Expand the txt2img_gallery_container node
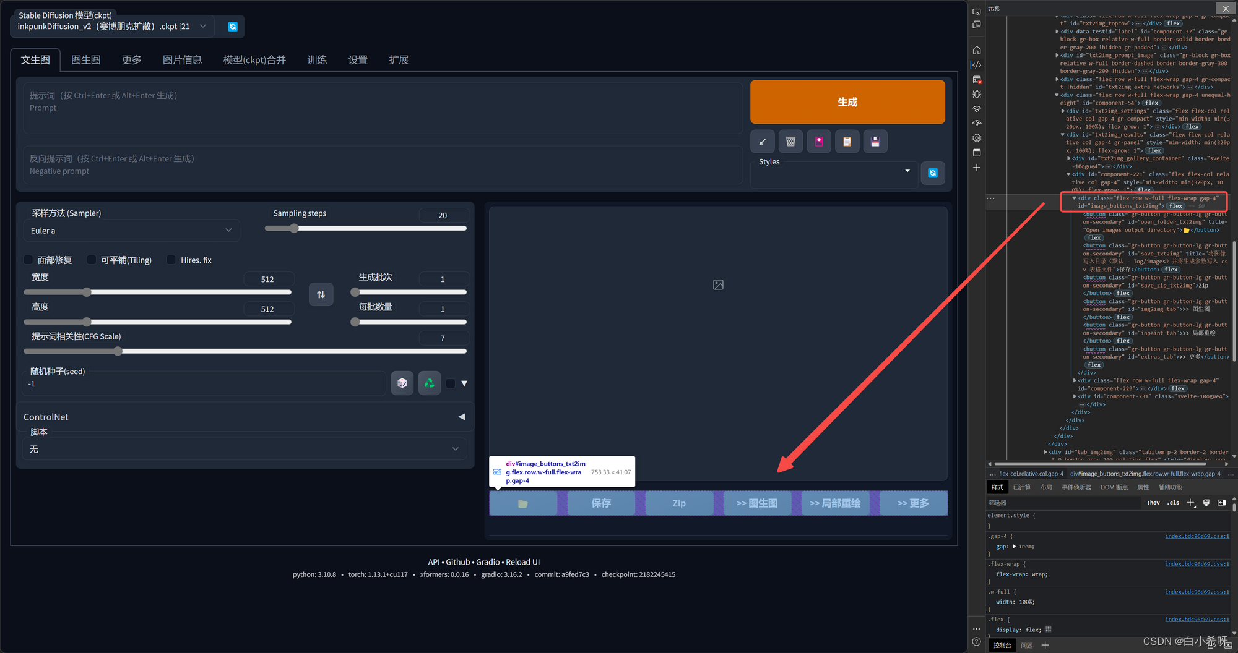Screen dimensions: 1238x653 click(1069, 158)
